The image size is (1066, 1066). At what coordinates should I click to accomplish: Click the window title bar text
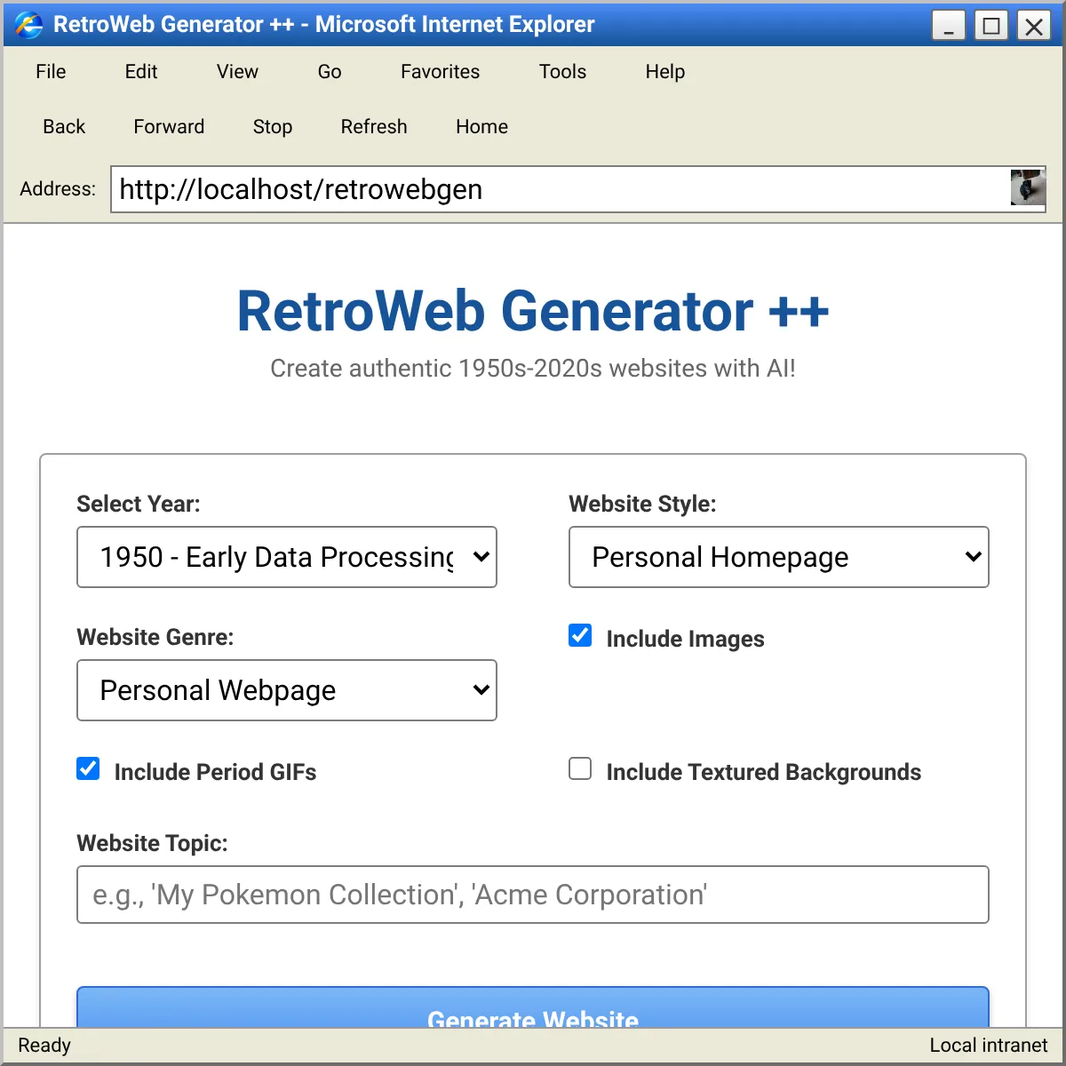[323, 25]
